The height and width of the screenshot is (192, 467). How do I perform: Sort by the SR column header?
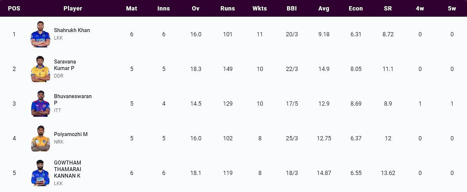388,9
